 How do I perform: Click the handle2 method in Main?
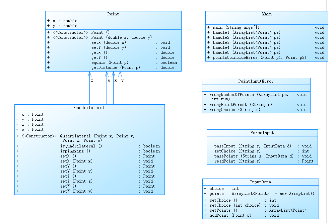(266, 38)
